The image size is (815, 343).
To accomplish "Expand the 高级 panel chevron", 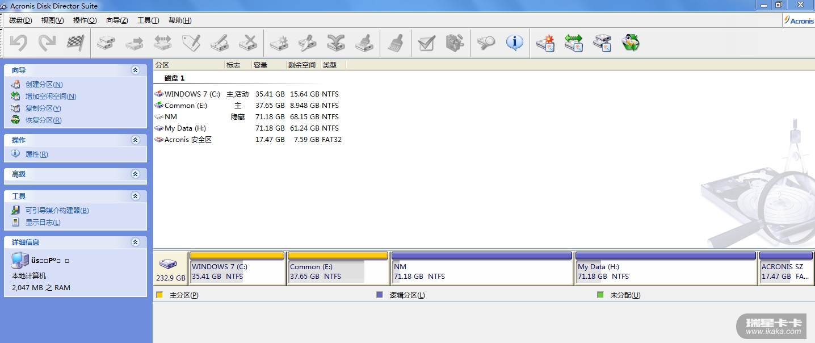I will coord(135,174).
